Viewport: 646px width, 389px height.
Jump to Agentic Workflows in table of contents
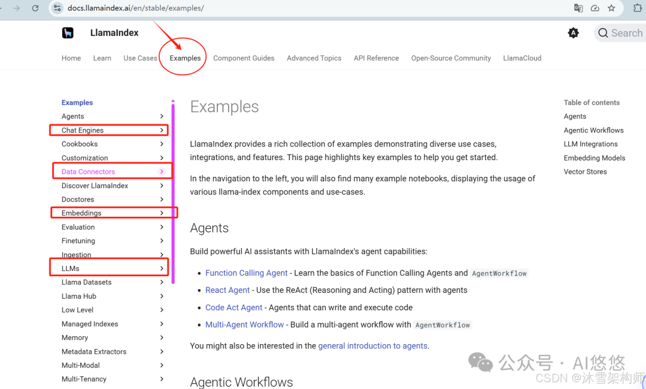tap(593, 130)
